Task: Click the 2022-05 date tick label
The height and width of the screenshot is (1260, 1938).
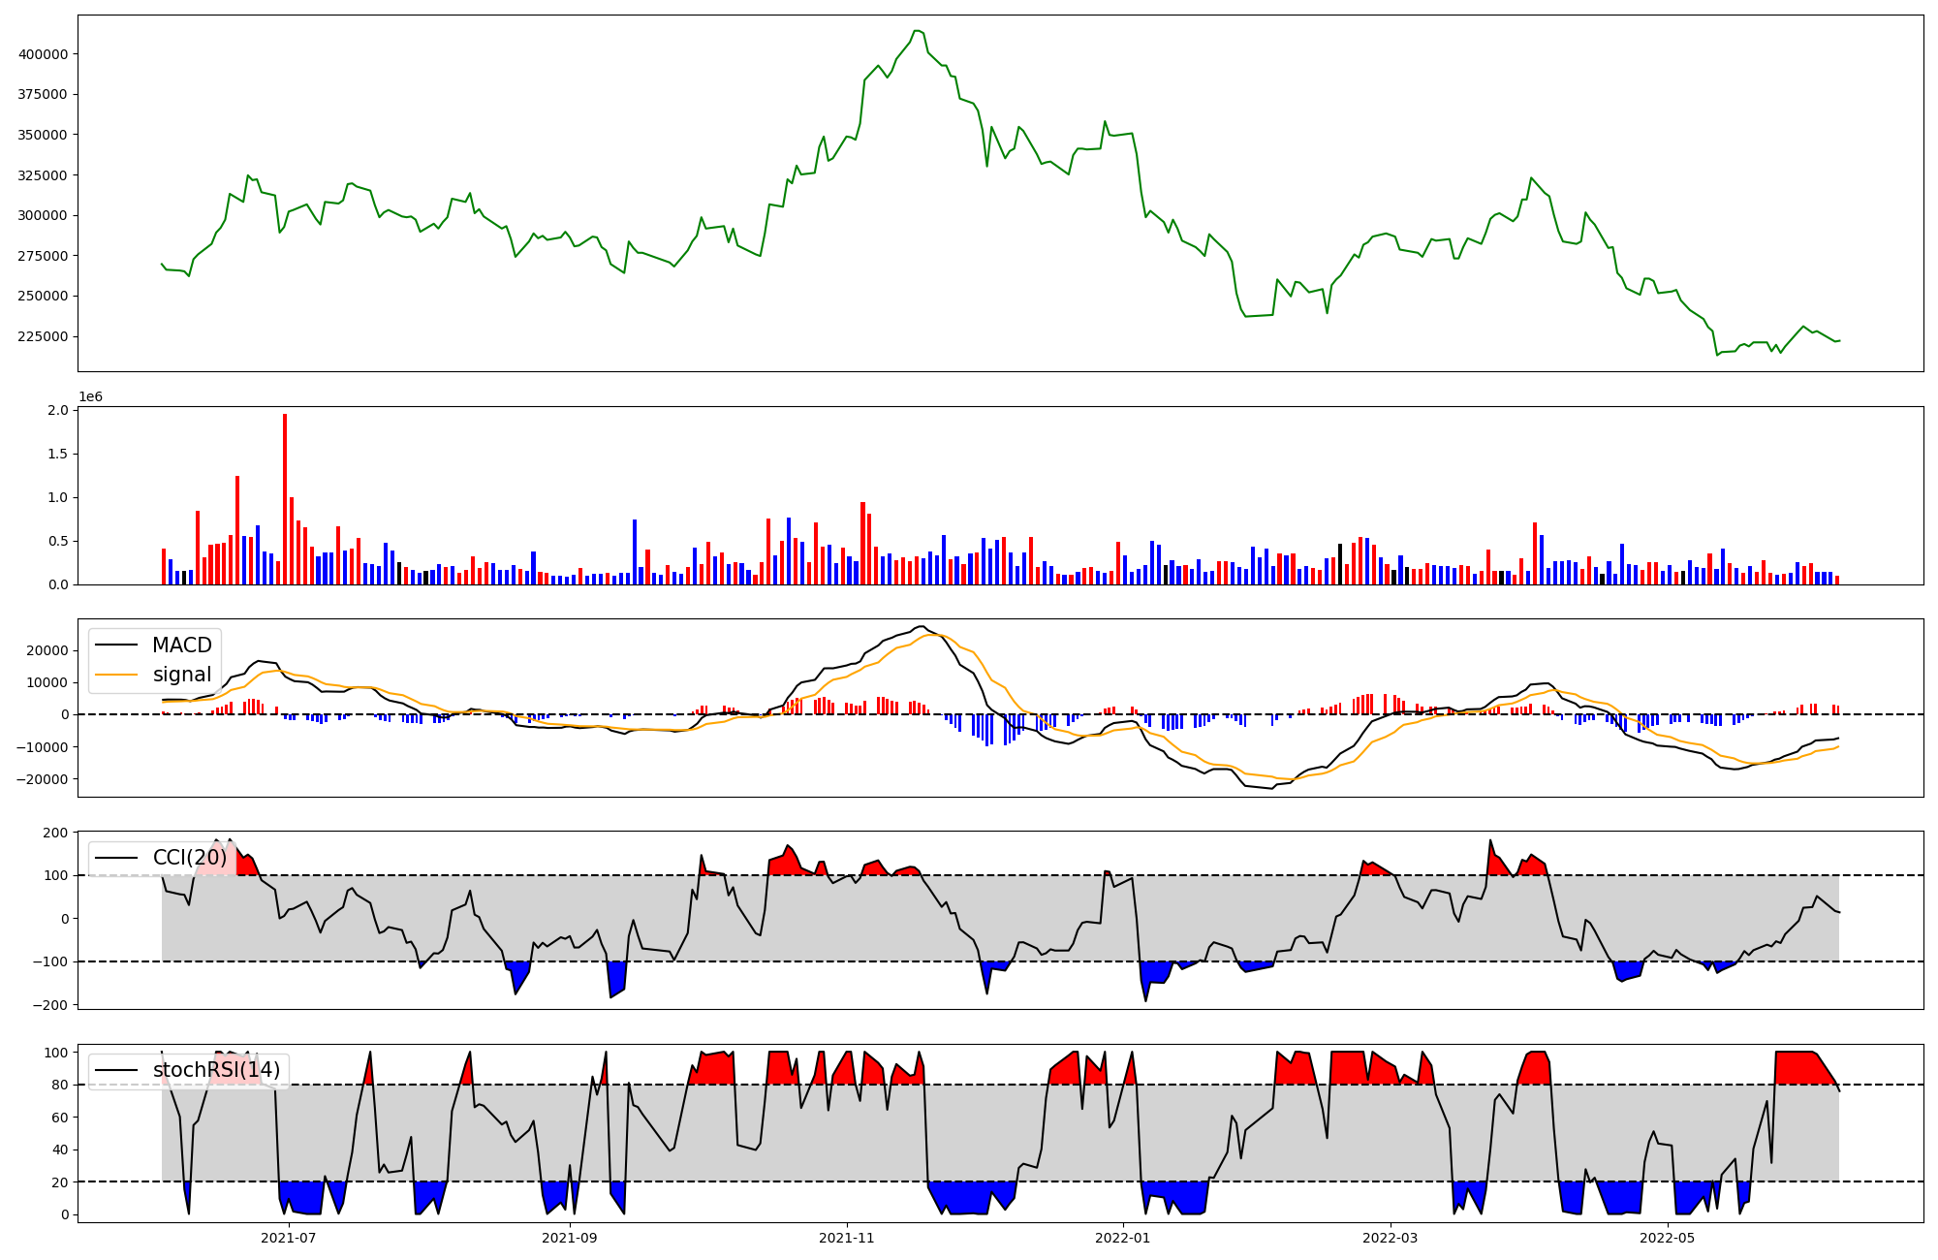Action: click(x=1668, y=1238)
